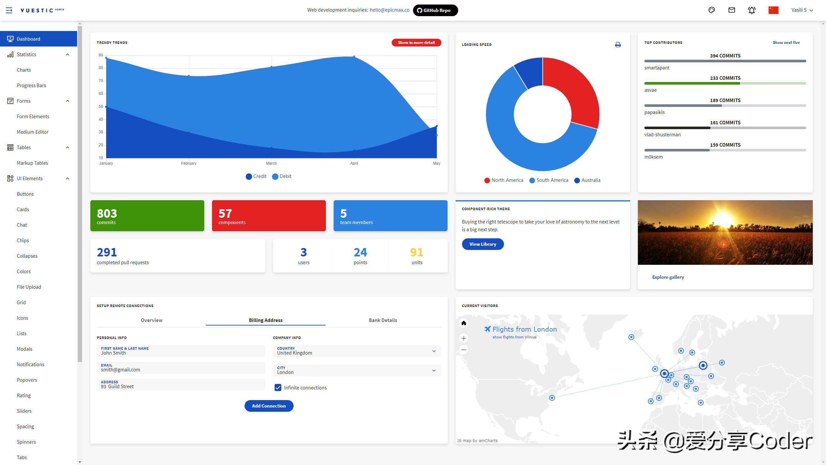Toggle the Infinite connections checkbox
Image resolution: width=826 pixels, height=465 pixels.
[x=278, y=387]
